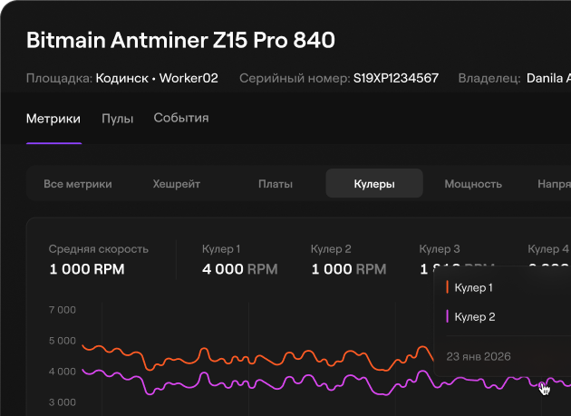Click serial number S19XP1234567
Screen dimensions: 571x416
tap(396, 78)
